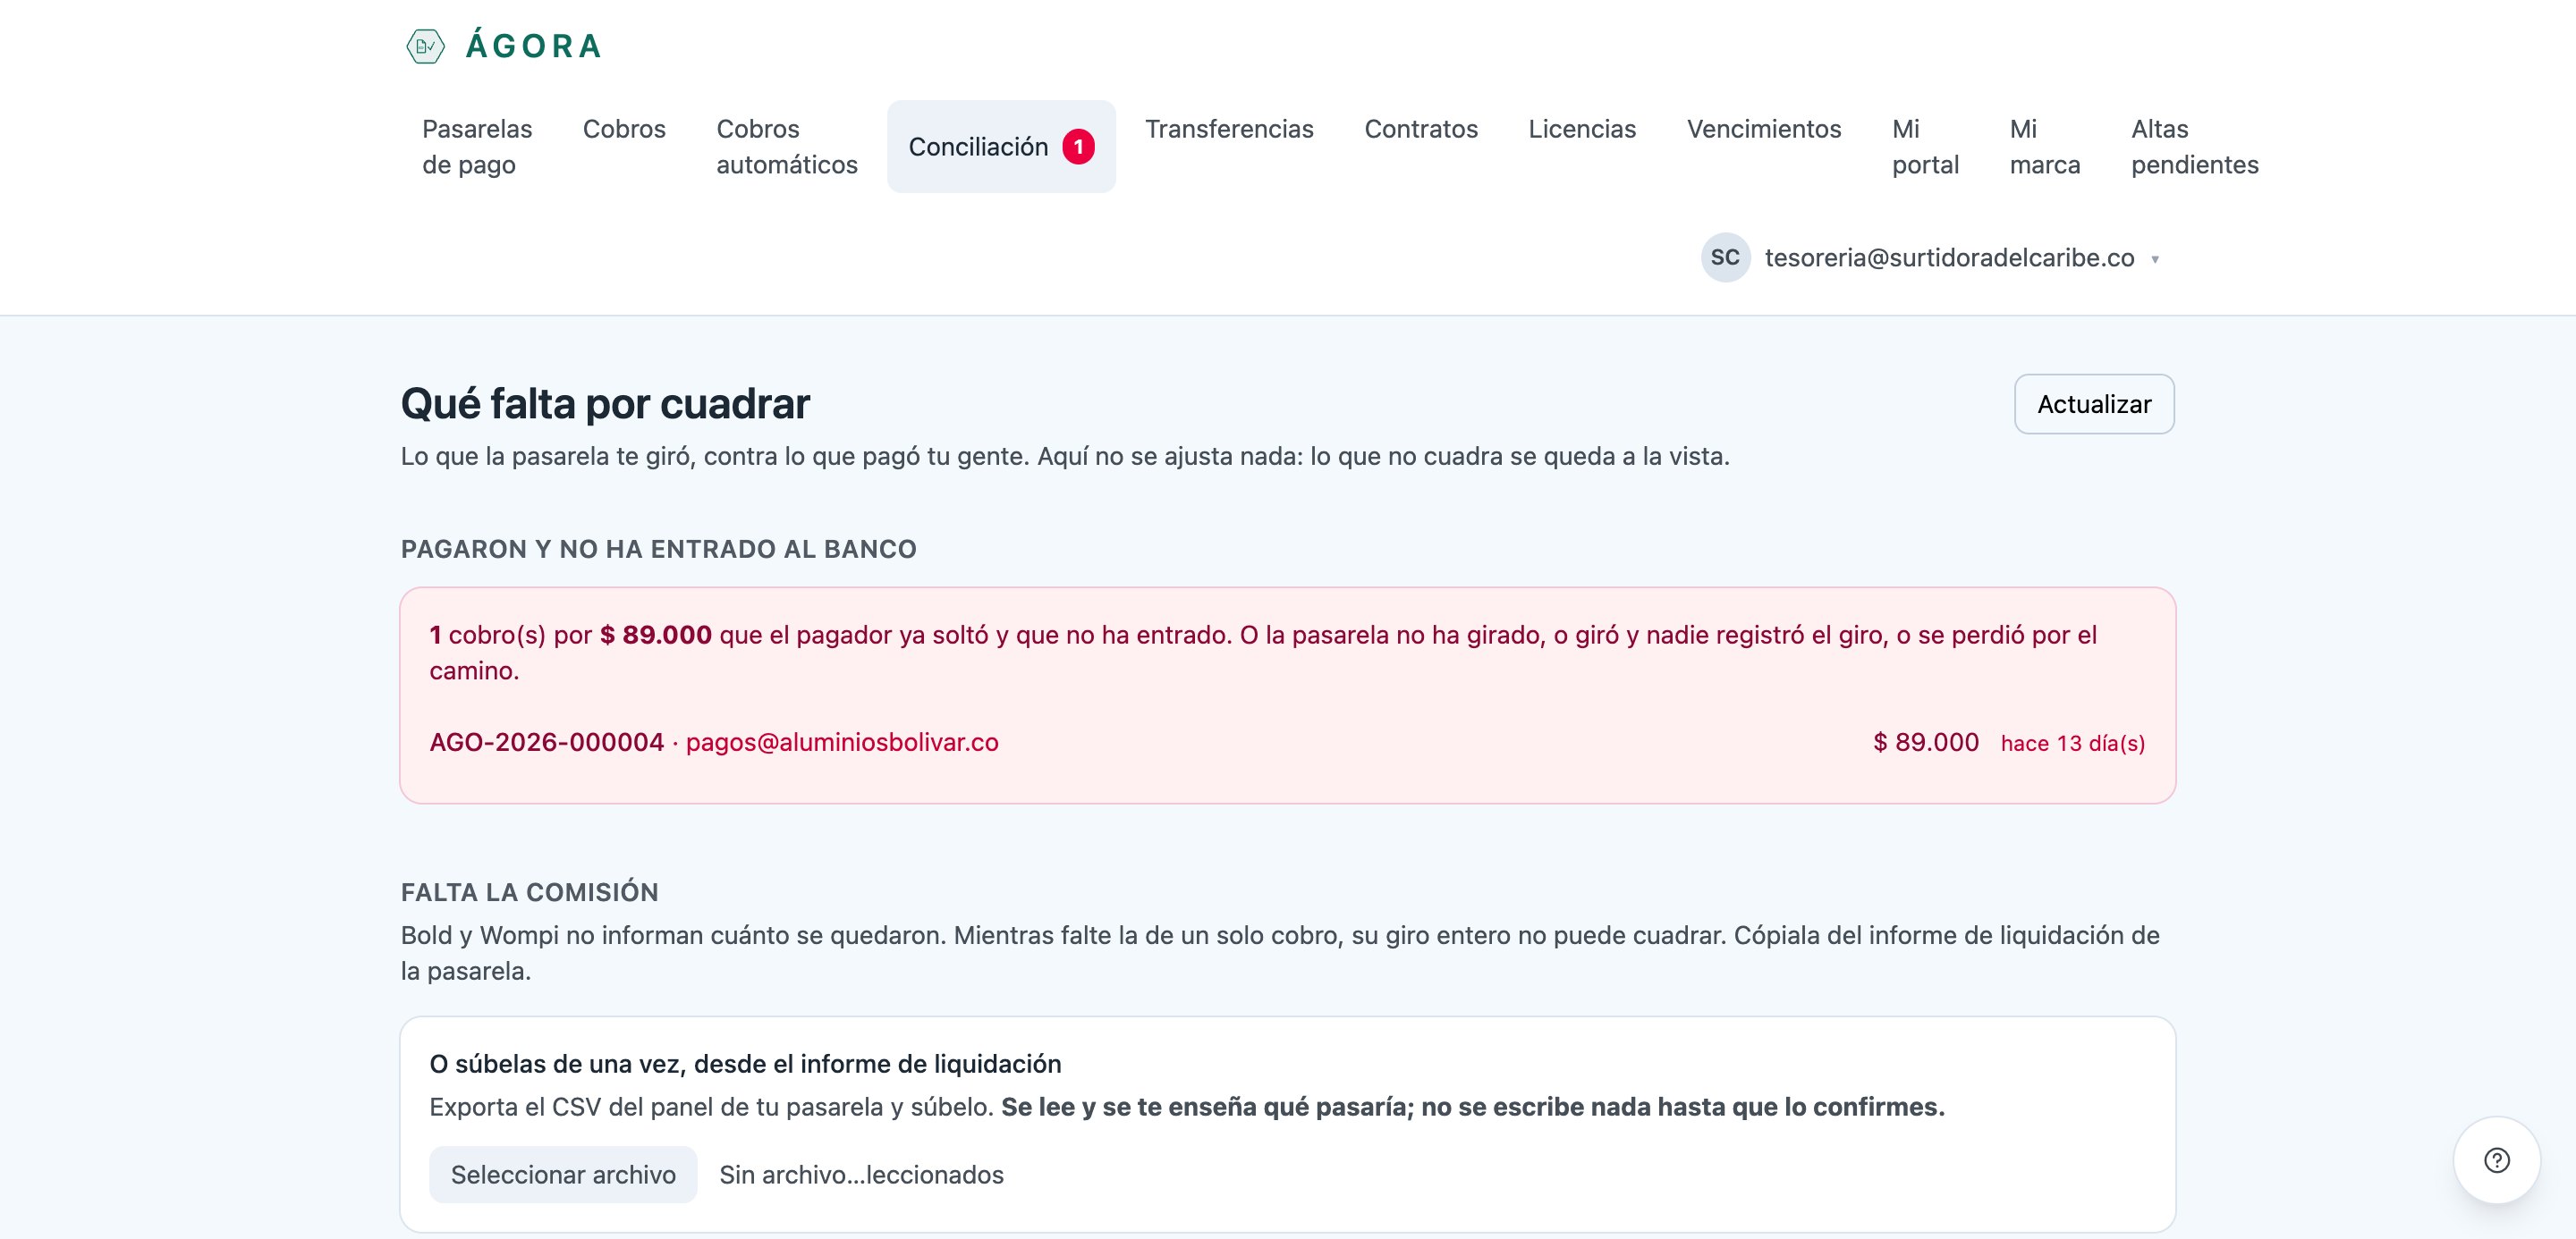Viewport: 2576px width, 1239px height.
Task: Click the Actualizar button
Action: pos(2094,404)
